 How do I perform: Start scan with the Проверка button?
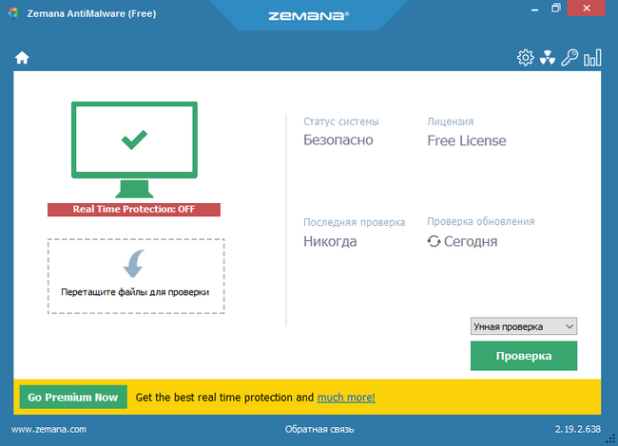pyautogui.click(x=524, y=356)
